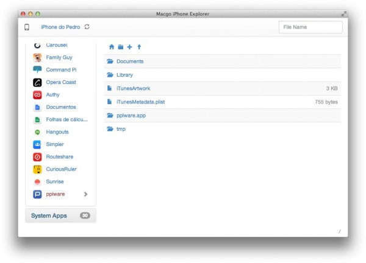Select the Hangouts app icon

(x=37, y=132)
